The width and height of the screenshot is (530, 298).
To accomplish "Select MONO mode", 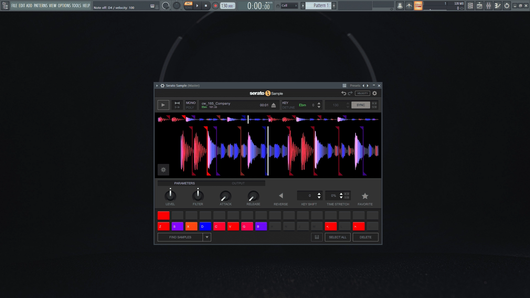I will pyautogui.click(x=191, y=103).
